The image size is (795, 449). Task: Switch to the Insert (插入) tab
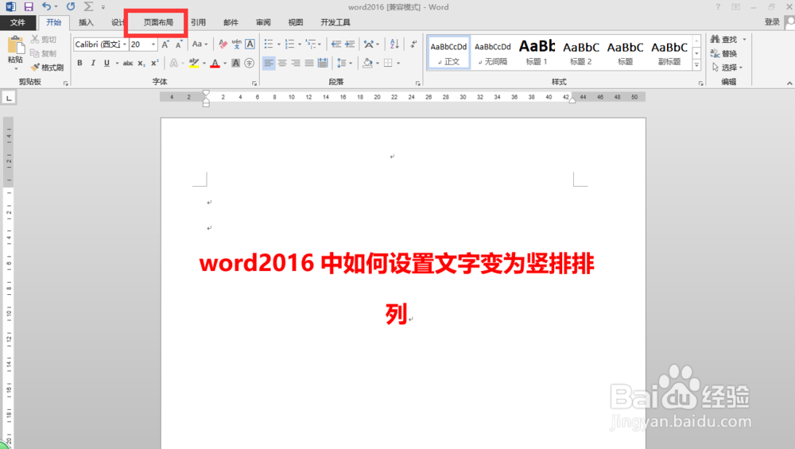coord(86,22)
